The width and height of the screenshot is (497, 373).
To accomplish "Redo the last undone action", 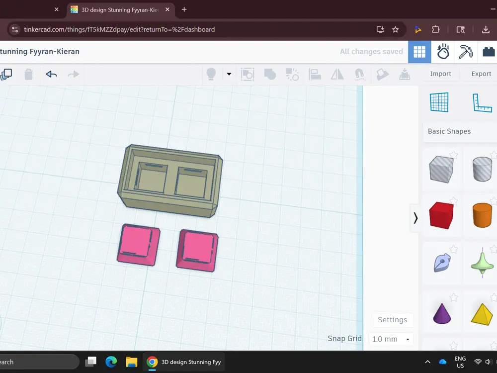I will tap(74, 74).
